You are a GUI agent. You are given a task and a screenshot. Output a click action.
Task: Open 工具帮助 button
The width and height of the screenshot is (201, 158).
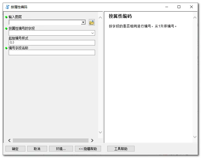pos(121,149)
